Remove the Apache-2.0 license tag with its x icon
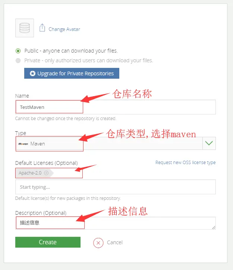The width and height of the screenshot is (233, 270). point(46,173)
